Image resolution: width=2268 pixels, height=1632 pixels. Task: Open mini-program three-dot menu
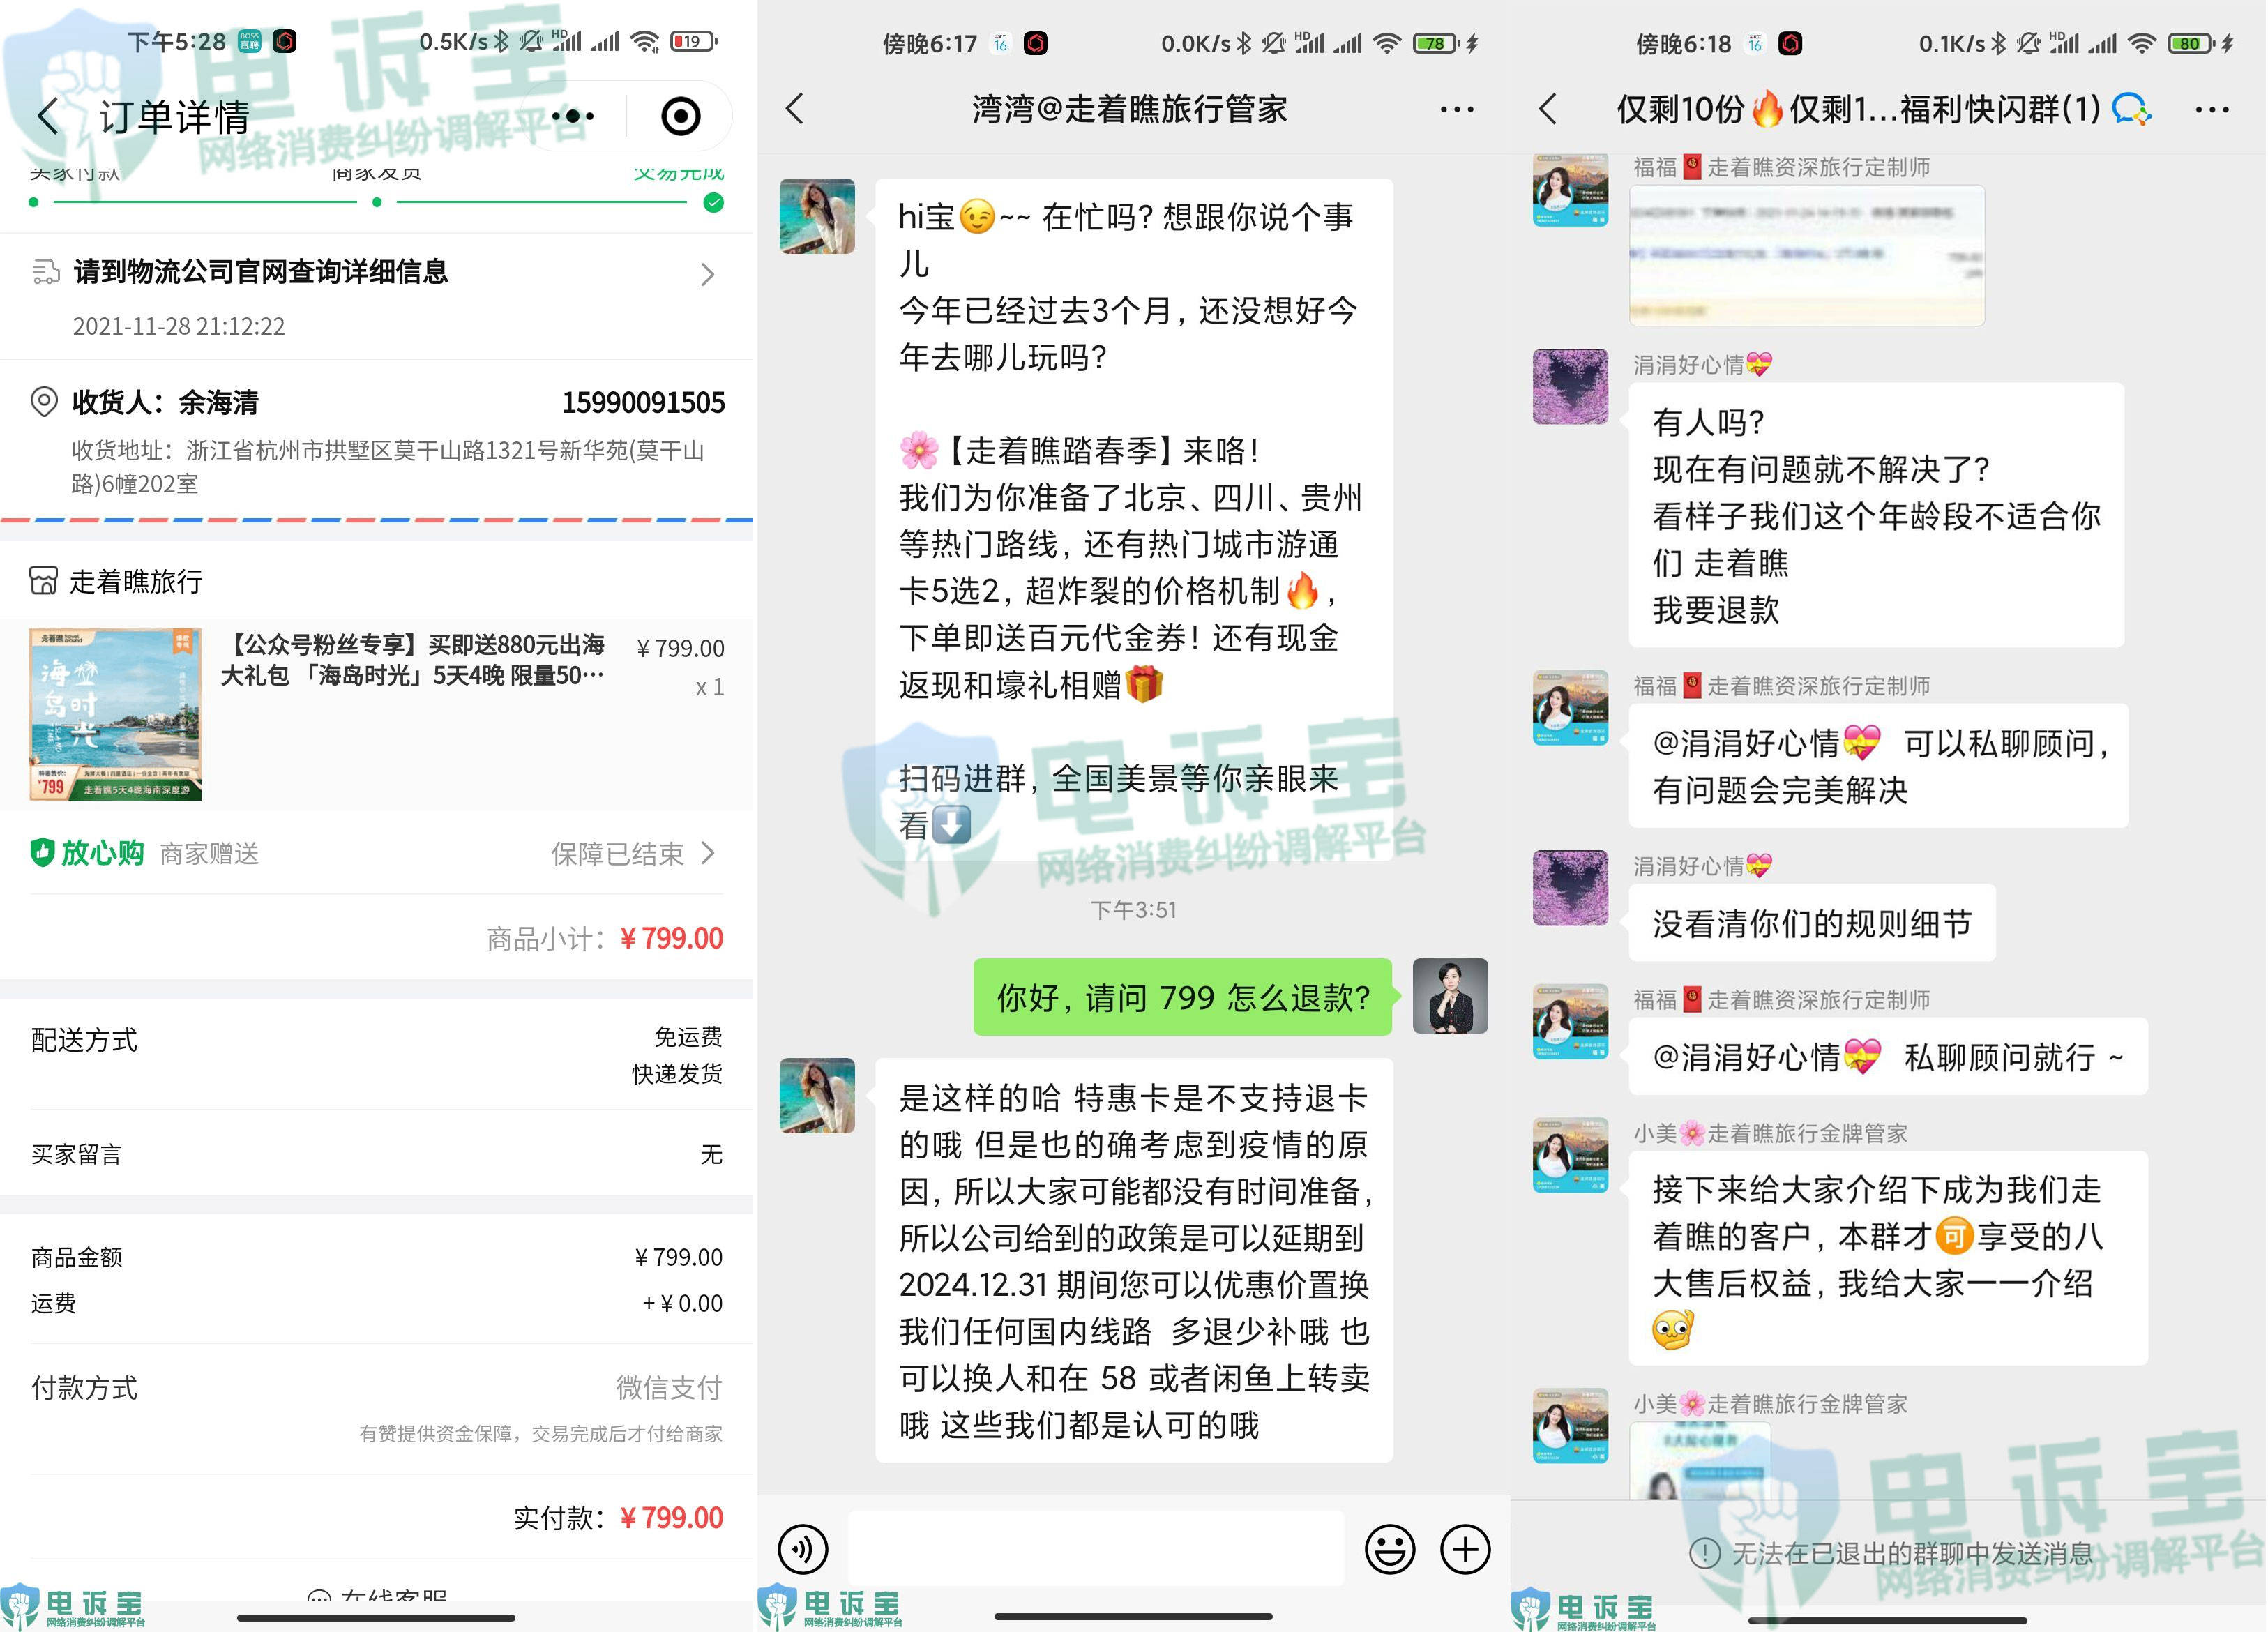point(572,116)
